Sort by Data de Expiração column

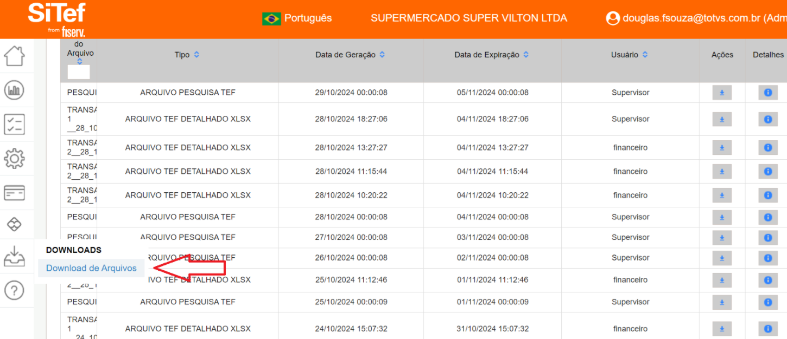[526, 55]
